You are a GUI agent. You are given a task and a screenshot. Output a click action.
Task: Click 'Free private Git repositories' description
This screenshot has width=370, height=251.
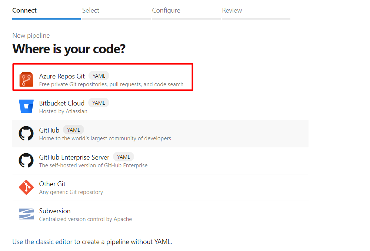(x=111, y=84)
